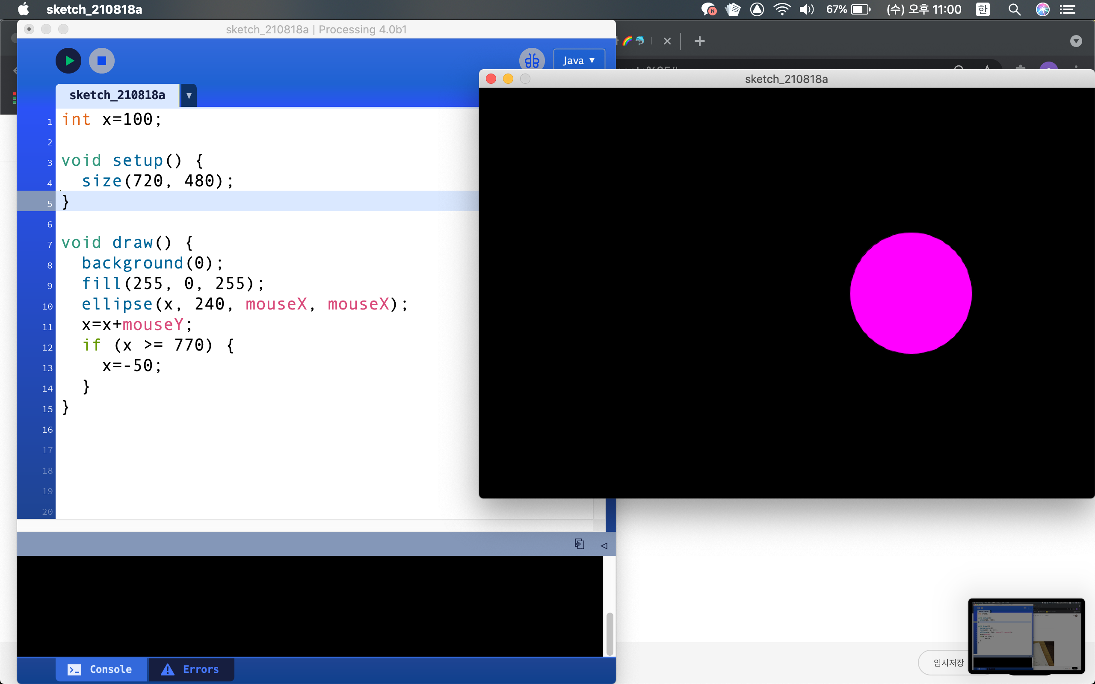Screen dimensions: 1095x684
Task: Run the sketch with the play button
Action: point(68,61)
